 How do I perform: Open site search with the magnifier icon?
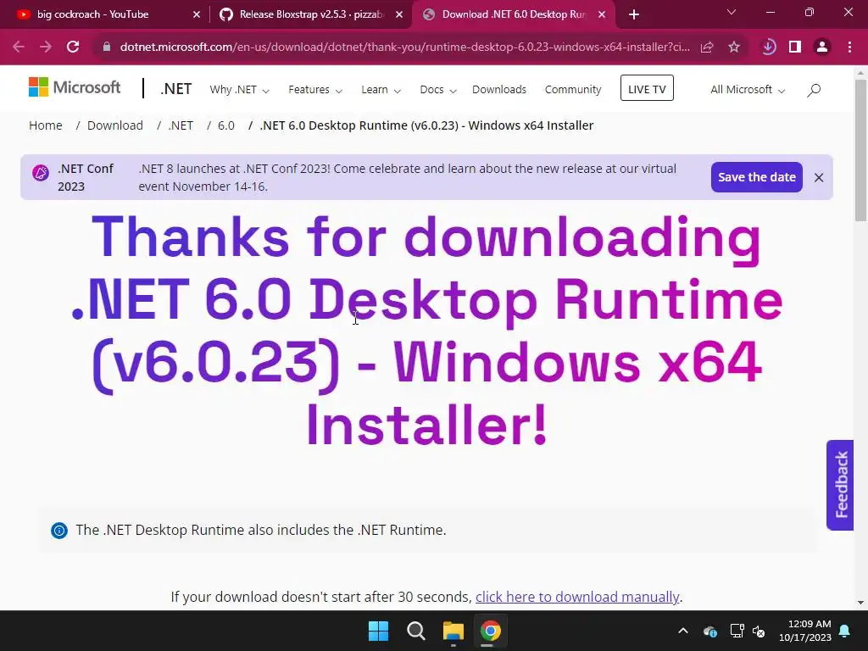pyautogui.click(x=814, y=90)
